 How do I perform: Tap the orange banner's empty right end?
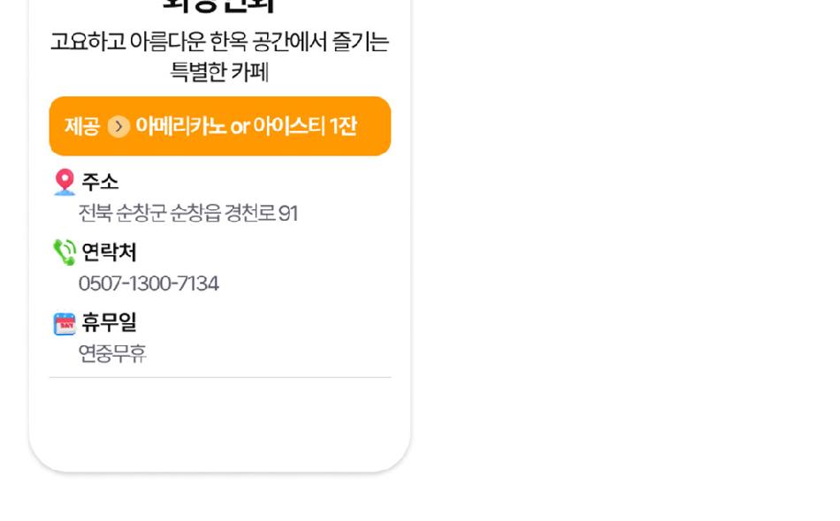[373, 126]
